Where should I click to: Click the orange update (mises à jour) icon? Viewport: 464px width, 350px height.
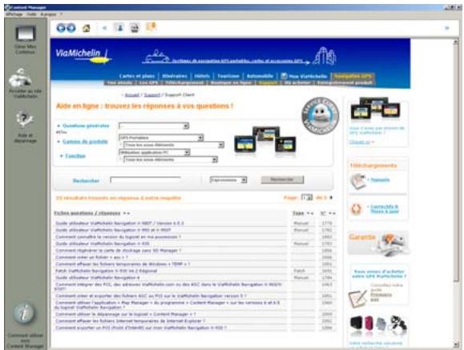point(356,209)
